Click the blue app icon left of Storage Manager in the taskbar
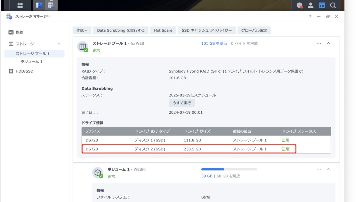The image size is (360, 202). pos(39,5)
